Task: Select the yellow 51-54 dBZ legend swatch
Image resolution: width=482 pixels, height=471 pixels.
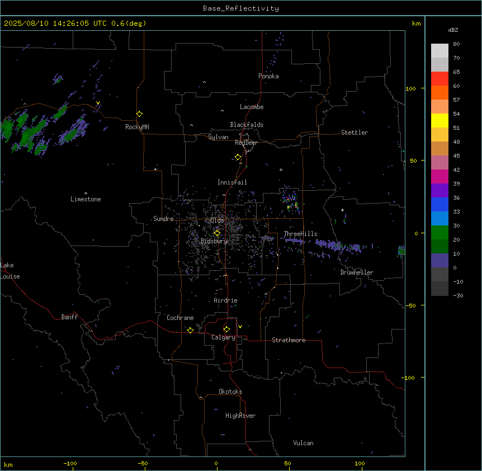Action: (x=440, y=120)
